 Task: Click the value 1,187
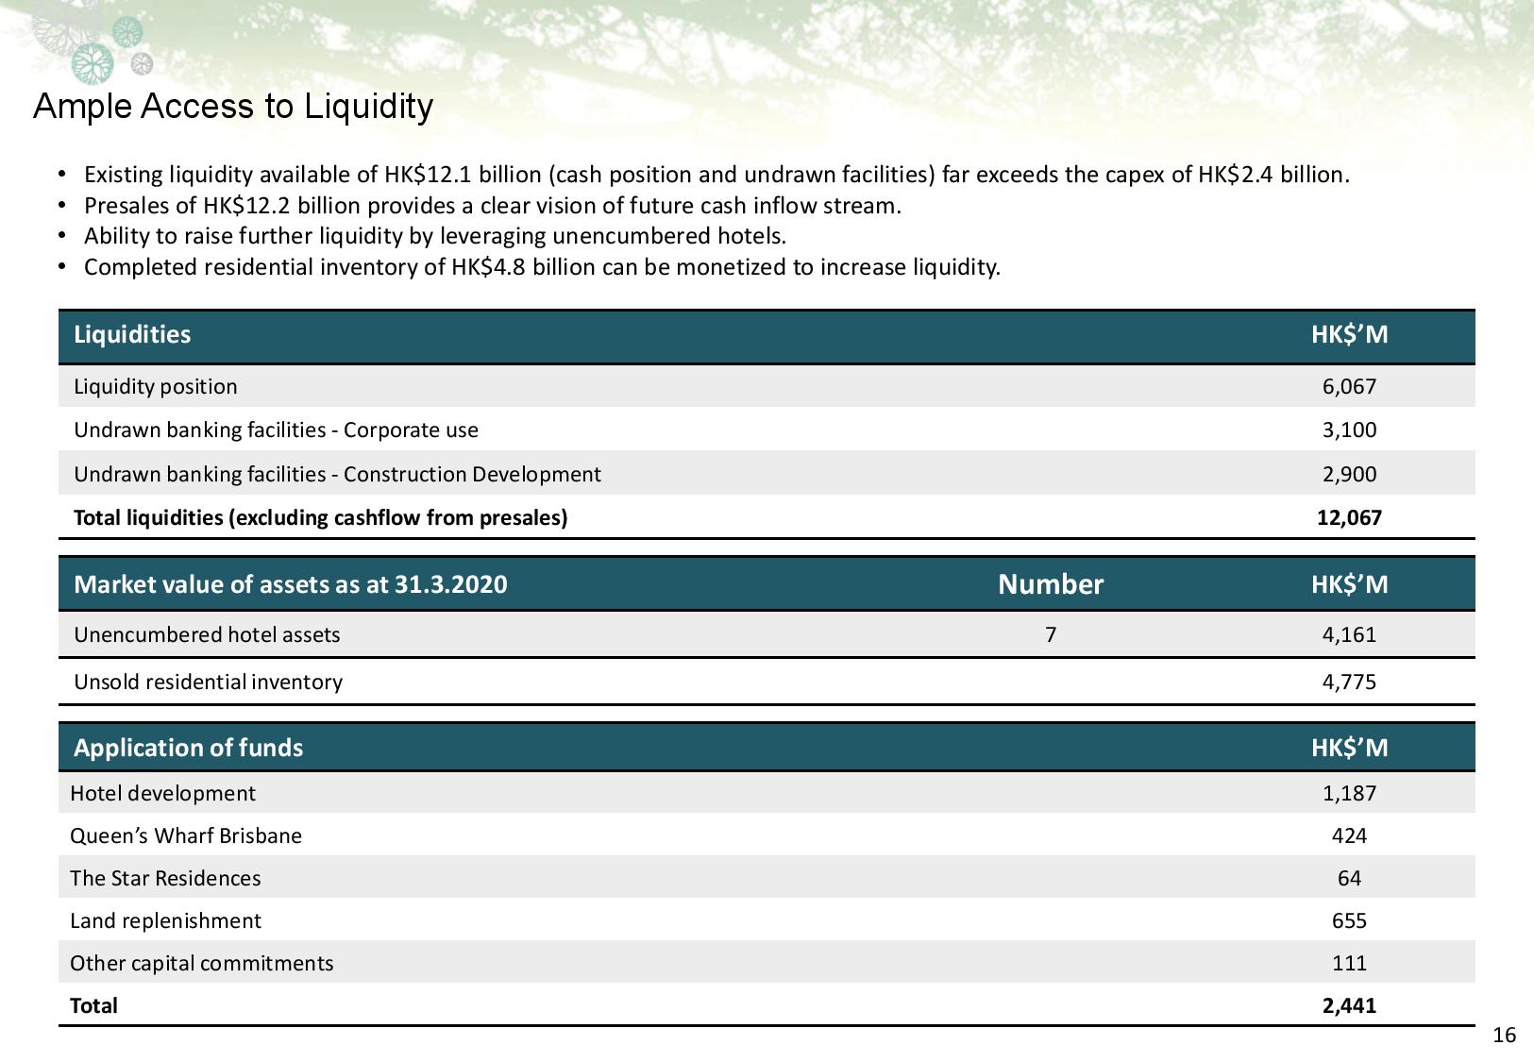(x=1350, y=793)
